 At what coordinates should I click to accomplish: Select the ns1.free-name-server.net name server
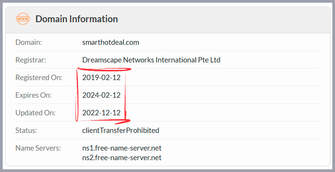[x=122, y=148]
